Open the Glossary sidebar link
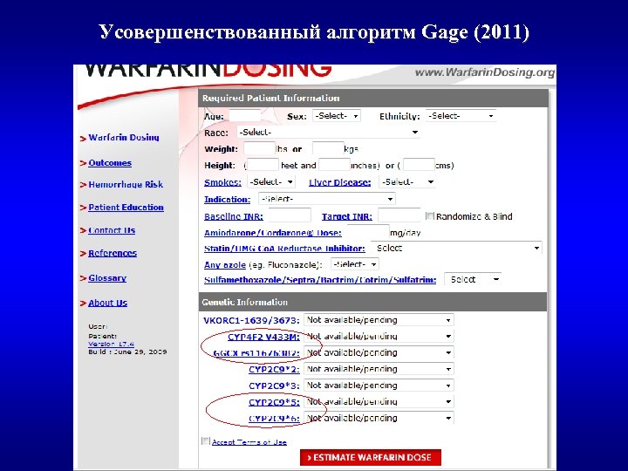This screenshot has width=628, height=471. (x=107, y=278)
